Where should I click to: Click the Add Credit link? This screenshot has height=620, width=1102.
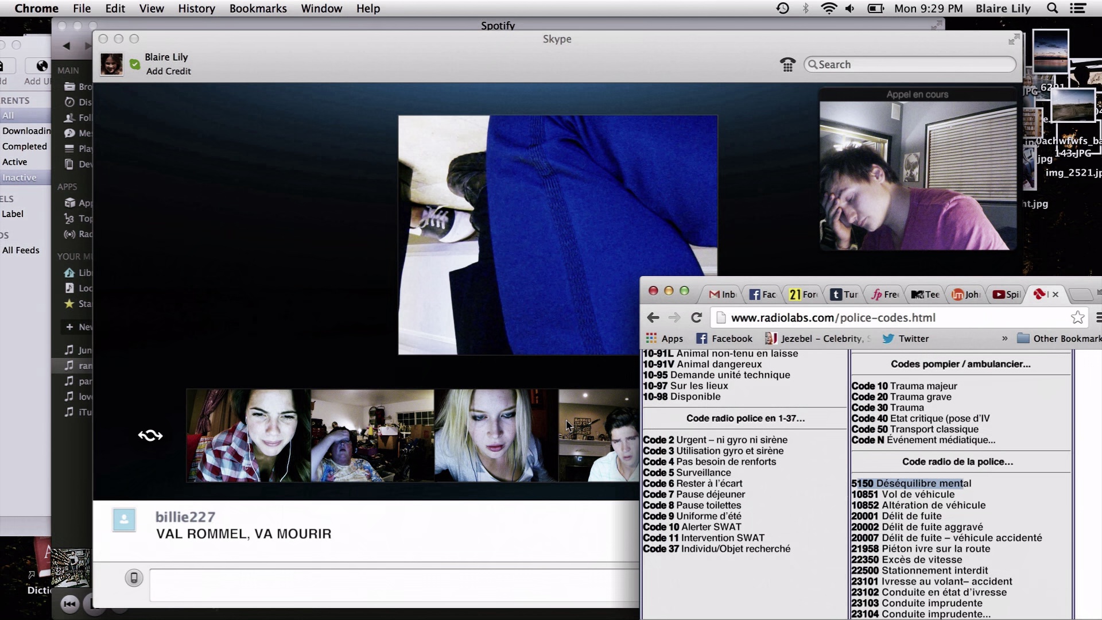point(168,71)
